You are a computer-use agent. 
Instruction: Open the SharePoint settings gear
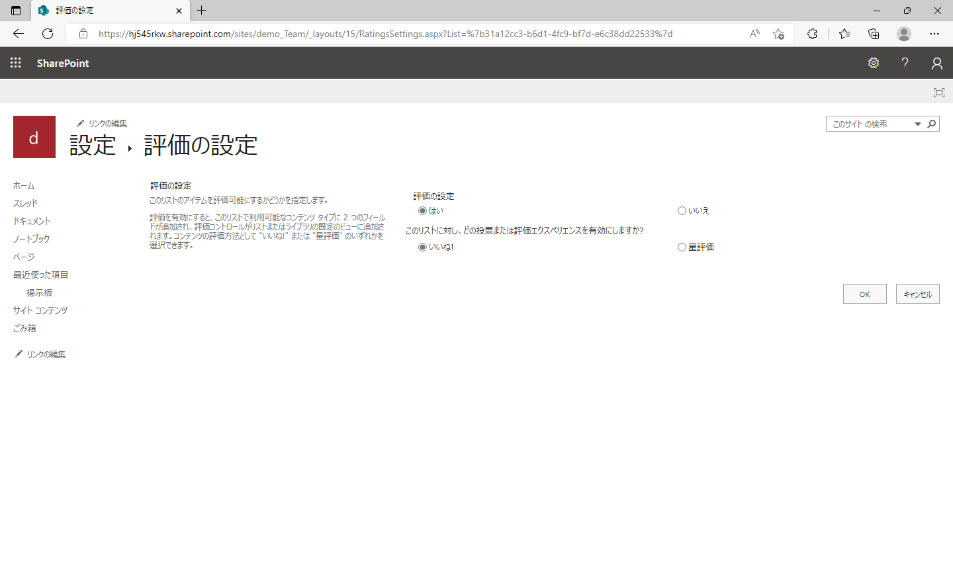pos(874,63)
